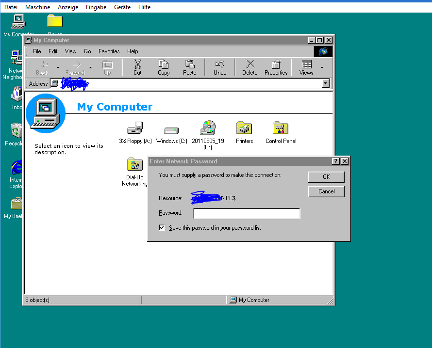Open the Eingabe menu
Viewport: 432px width, 348px height.
tap(96, 7)
